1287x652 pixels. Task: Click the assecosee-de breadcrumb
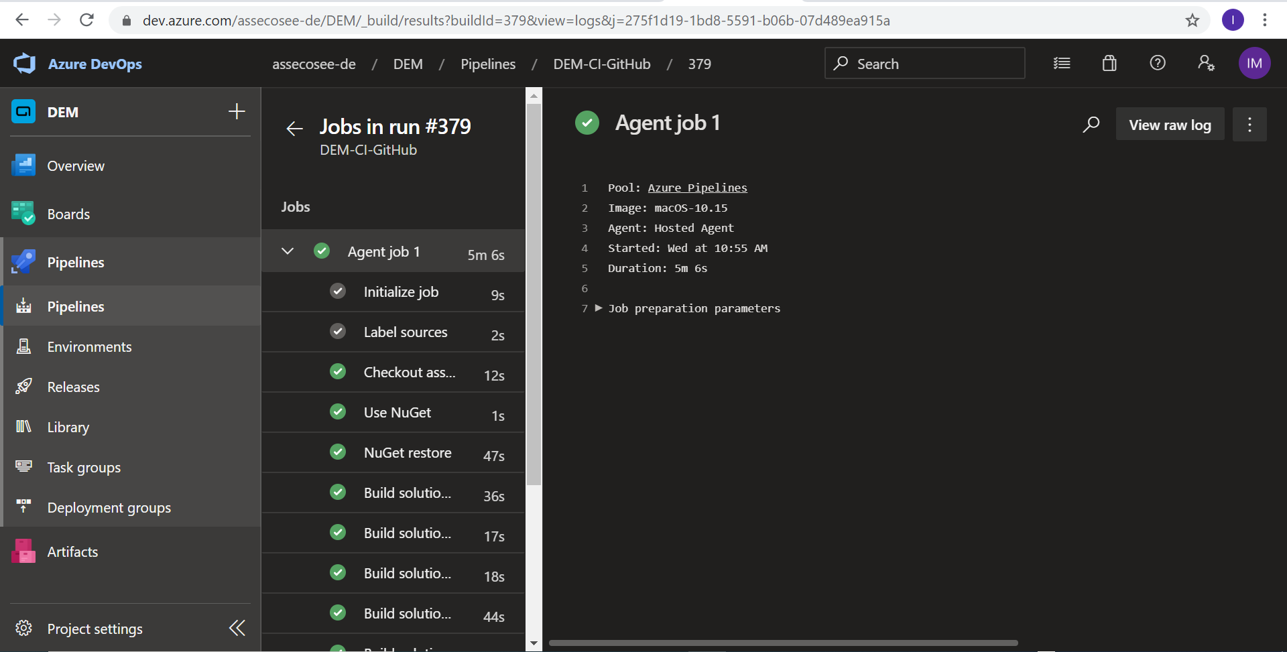314,64
